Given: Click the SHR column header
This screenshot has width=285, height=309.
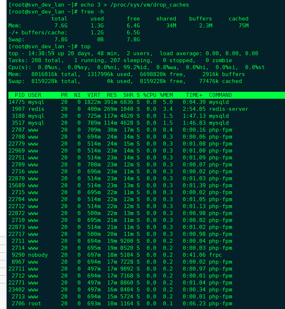Looking at the screenshot, I should point(128,95).
